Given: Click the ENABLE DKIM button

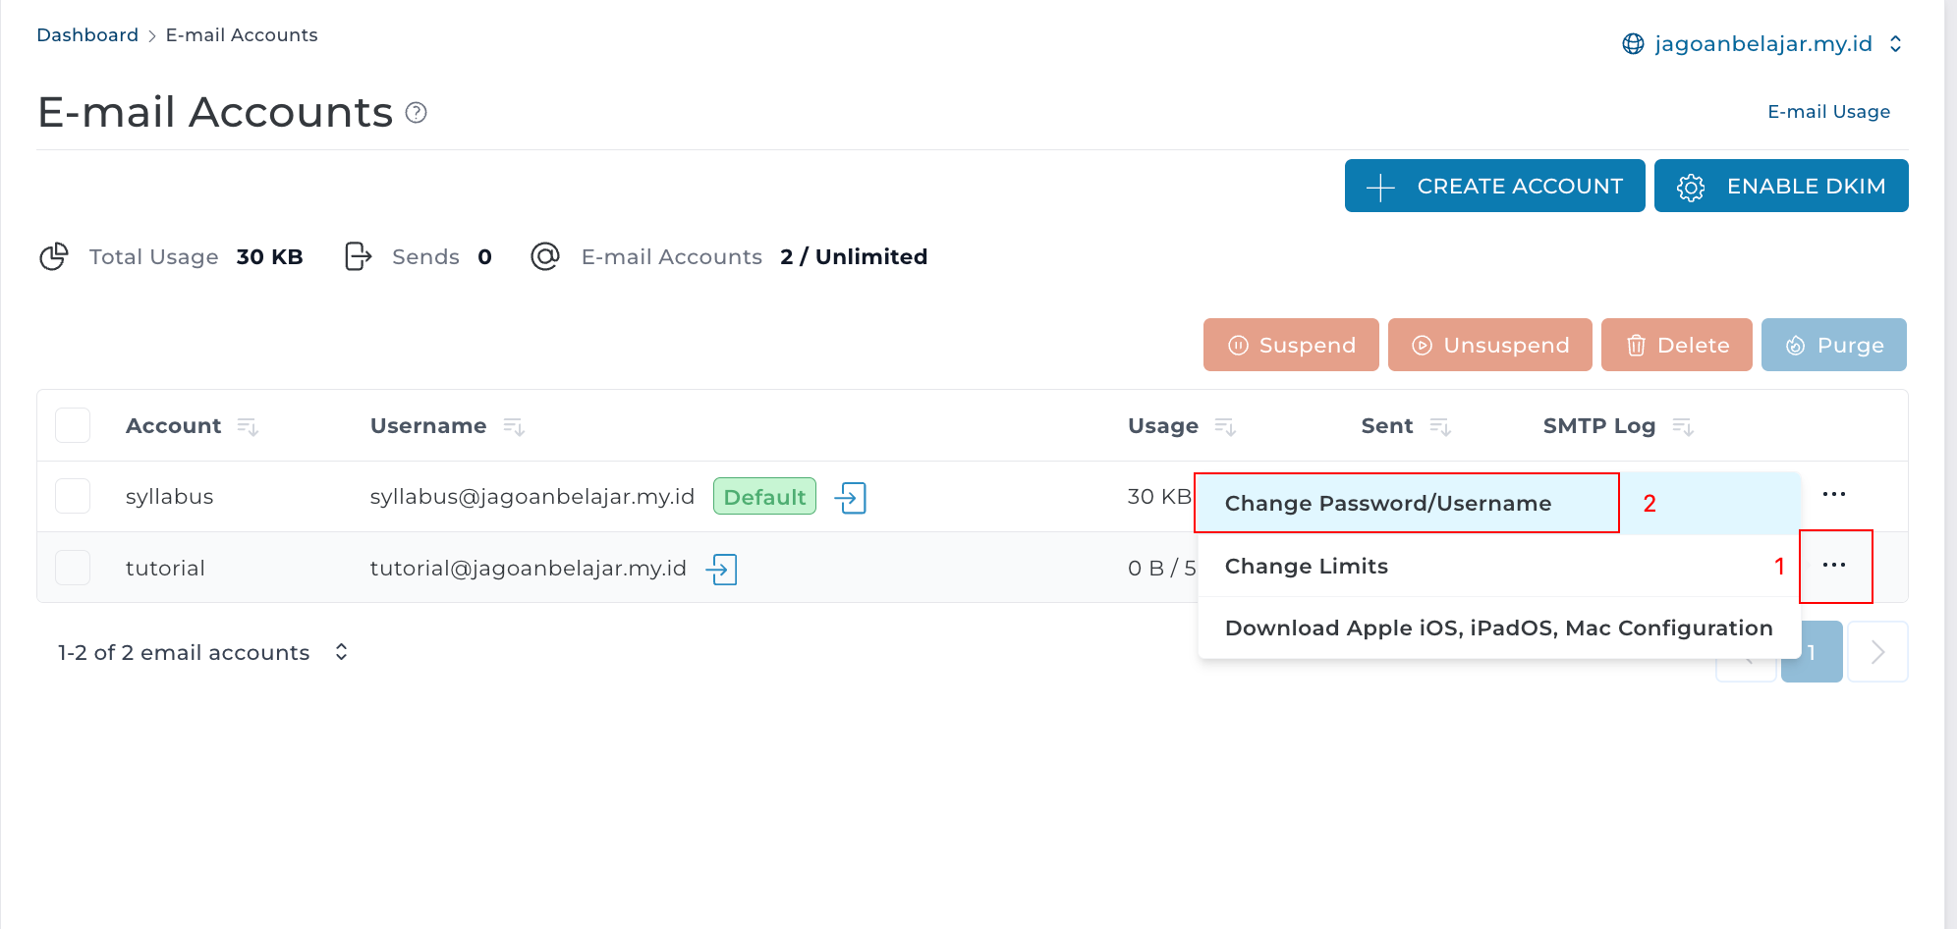Looking at the screenshot, I should (1781, 186).
